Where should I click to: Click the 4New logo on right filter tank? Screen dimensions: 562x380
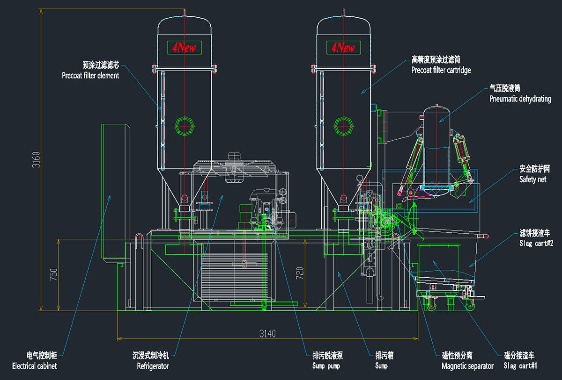pyautogui.click(x=343, y=47)
